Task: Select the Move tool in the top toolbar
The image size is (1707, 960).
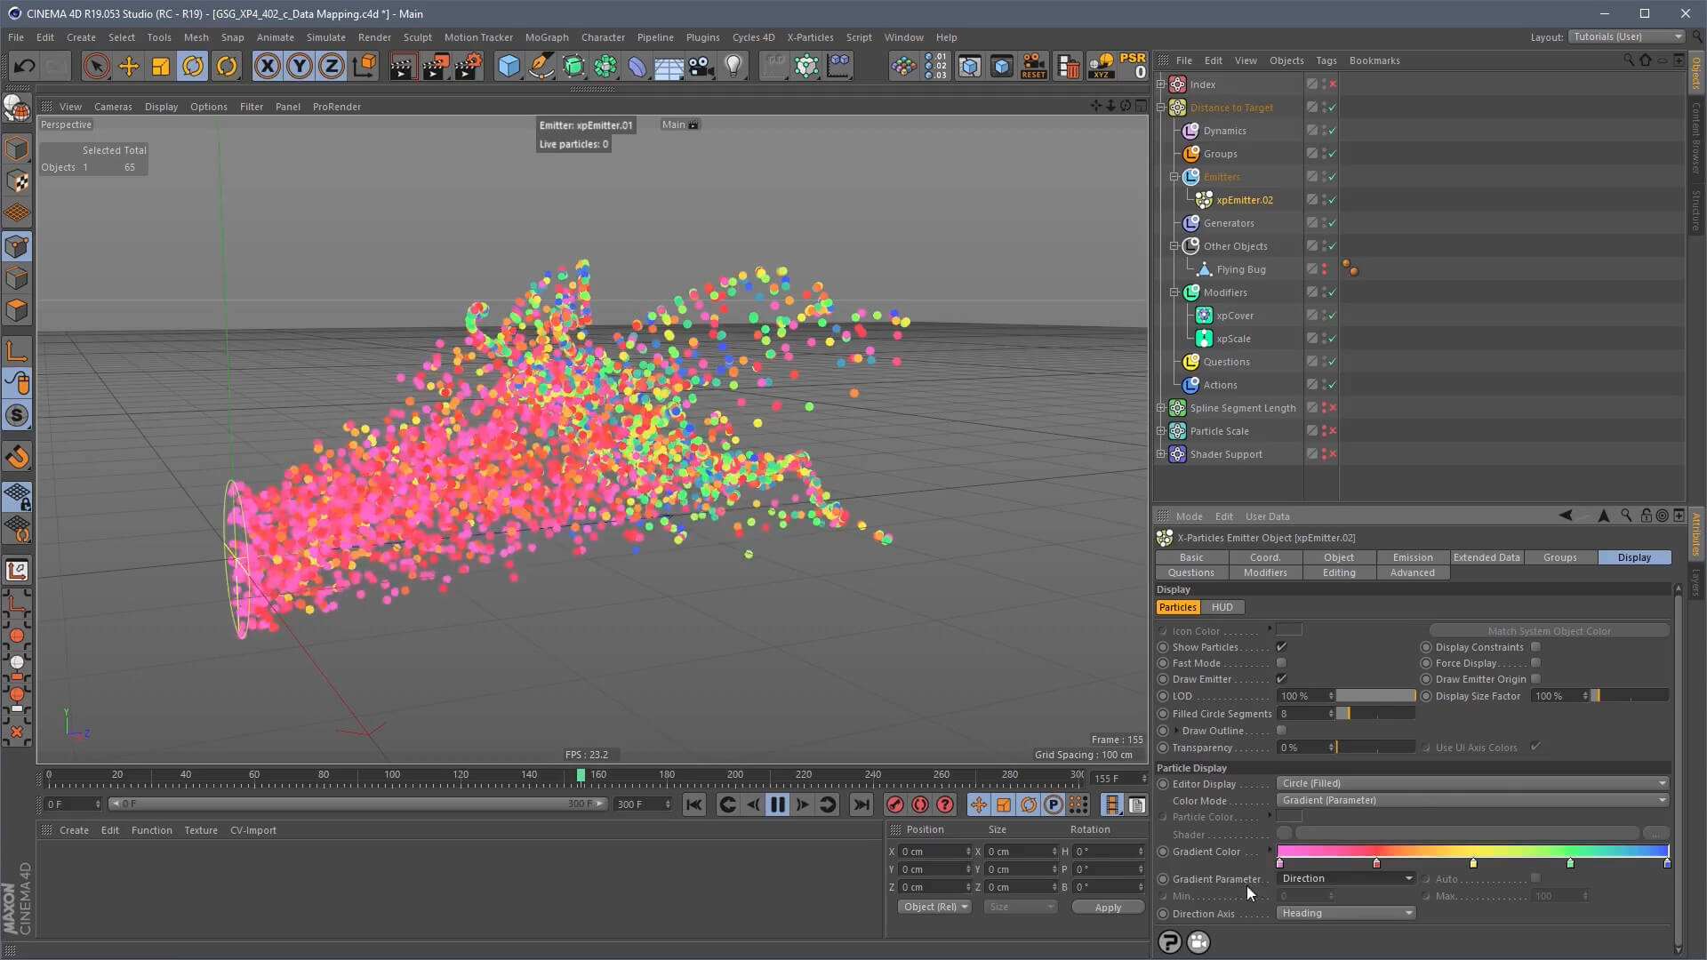Action: coord(128,67)
